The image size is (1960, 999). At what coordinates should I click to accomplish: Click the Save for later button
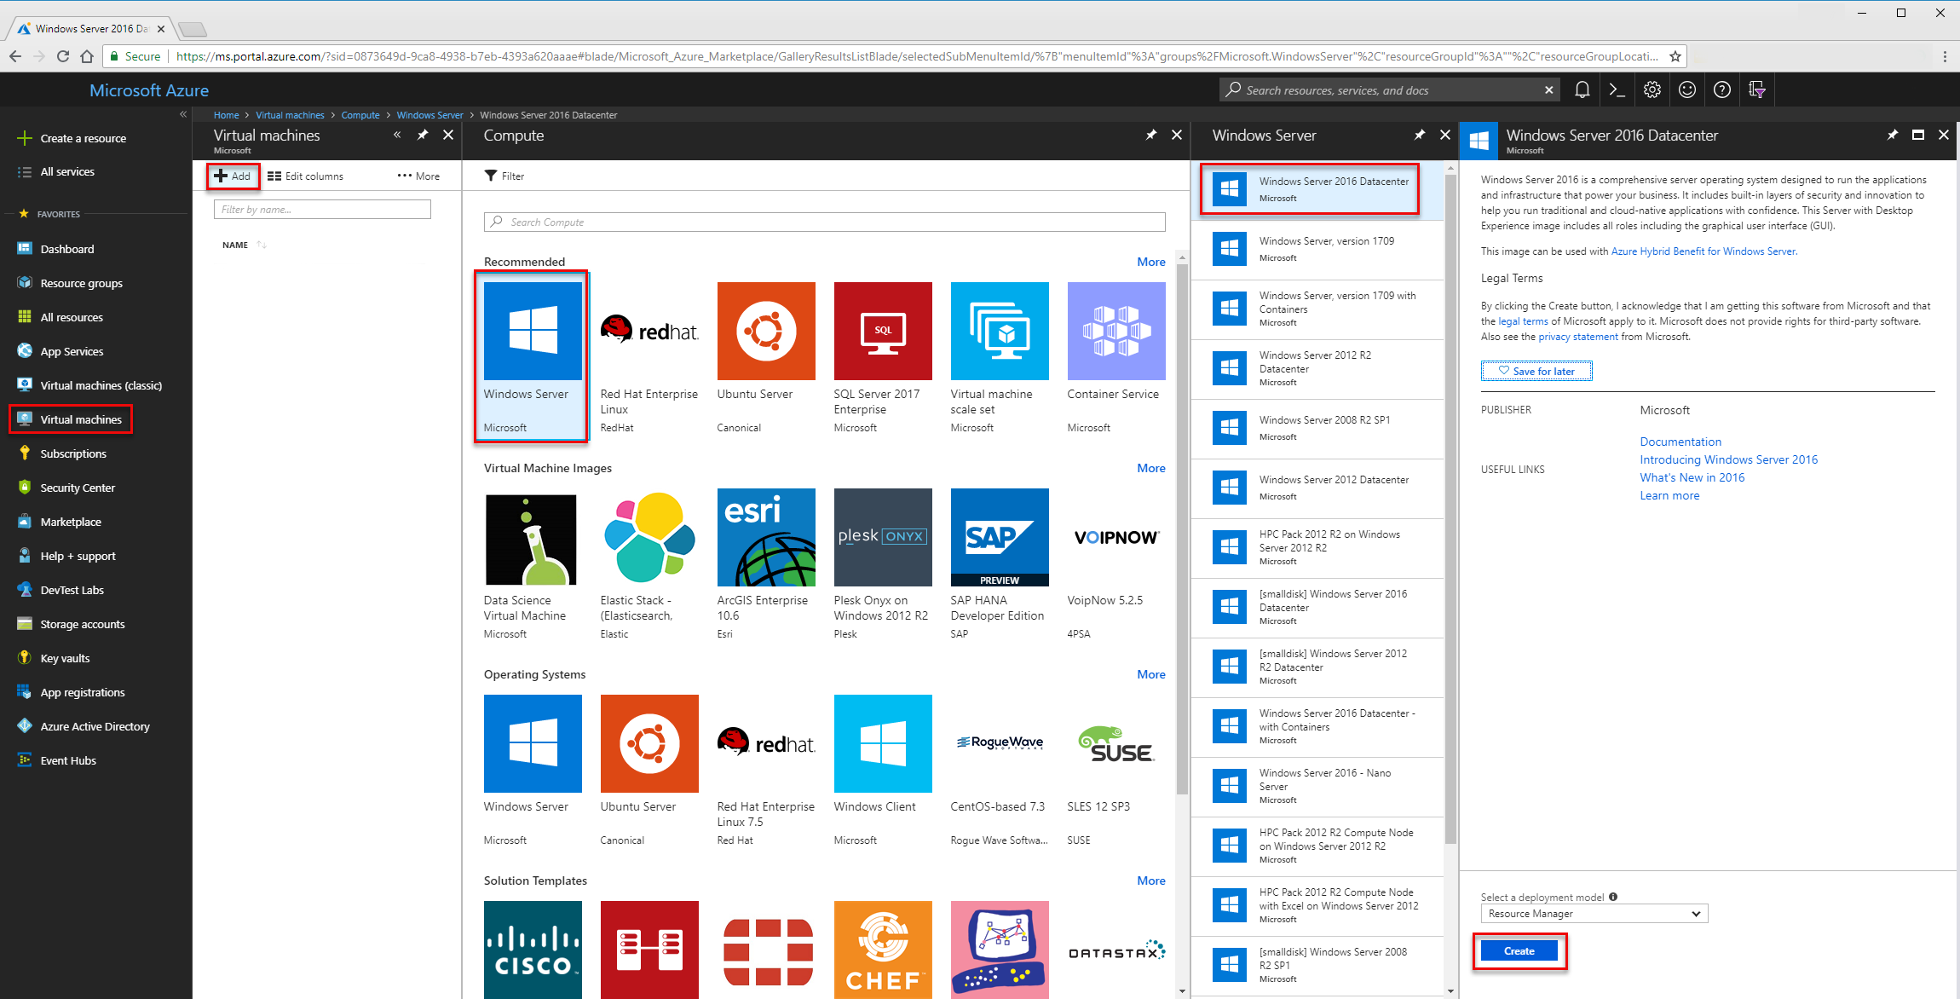click(1536, 371)
